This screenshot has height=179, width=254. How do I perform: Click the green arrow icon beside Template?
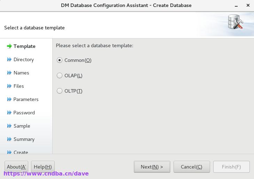(x=9, y=46)
